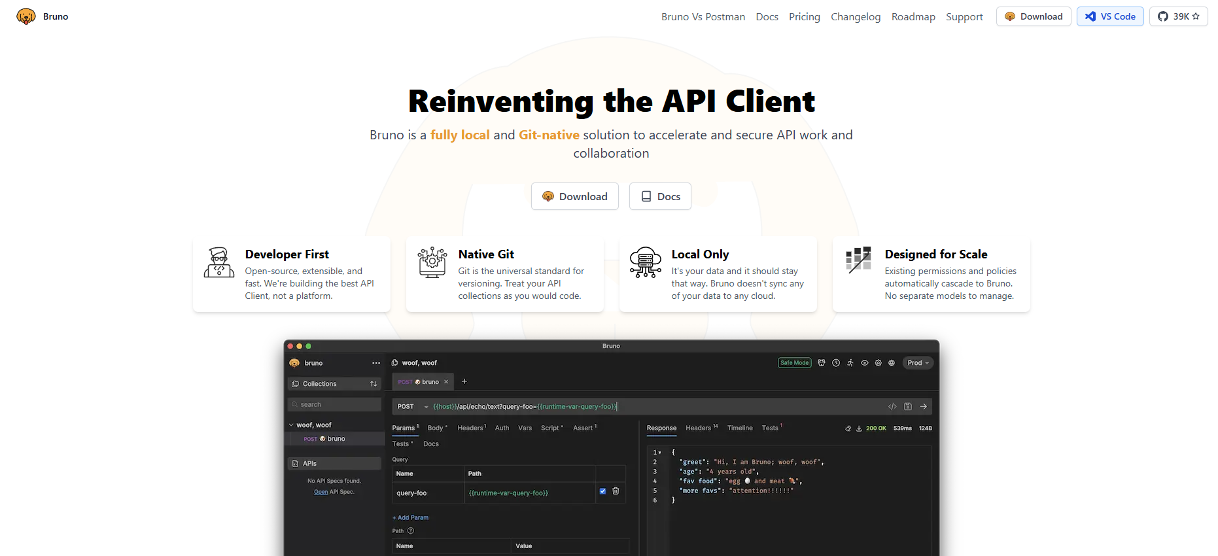Image resolution: width=1218 pixels, height=556 pixels.
Task: Switch to the Timeline response tab
Action: (x=740, y=428)
